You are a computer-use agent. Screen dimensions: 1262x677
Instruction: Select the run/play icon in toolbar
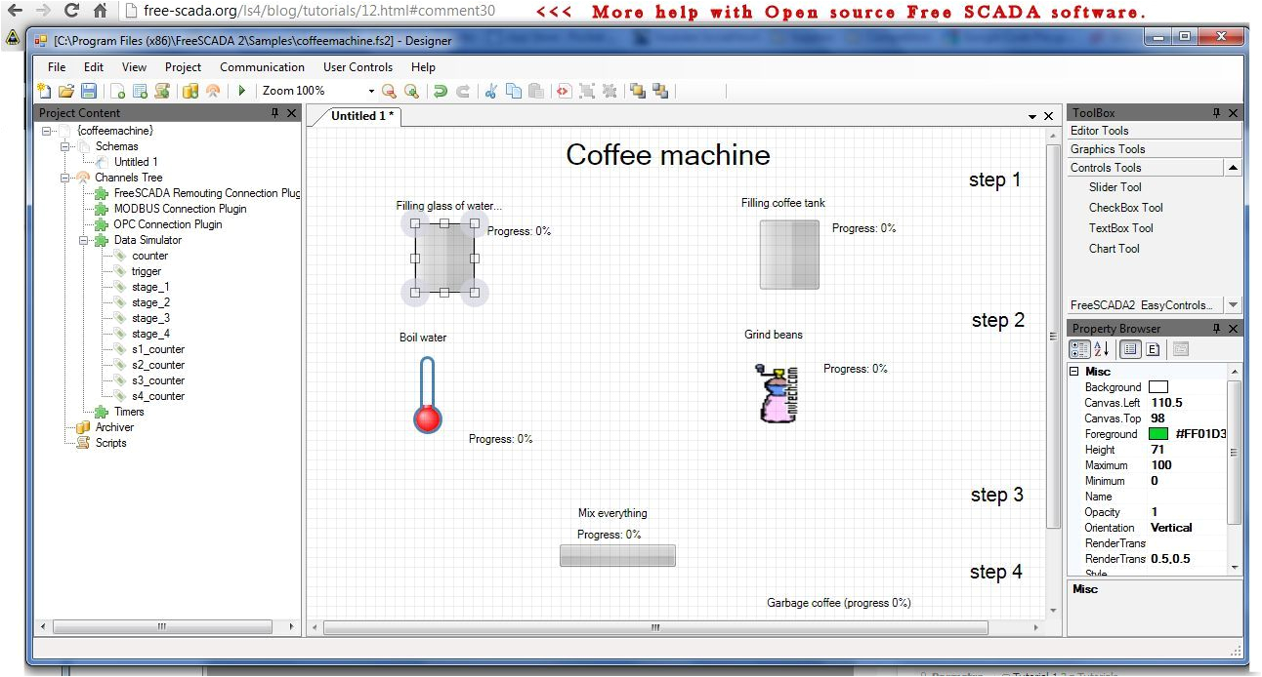click(240, 90)
